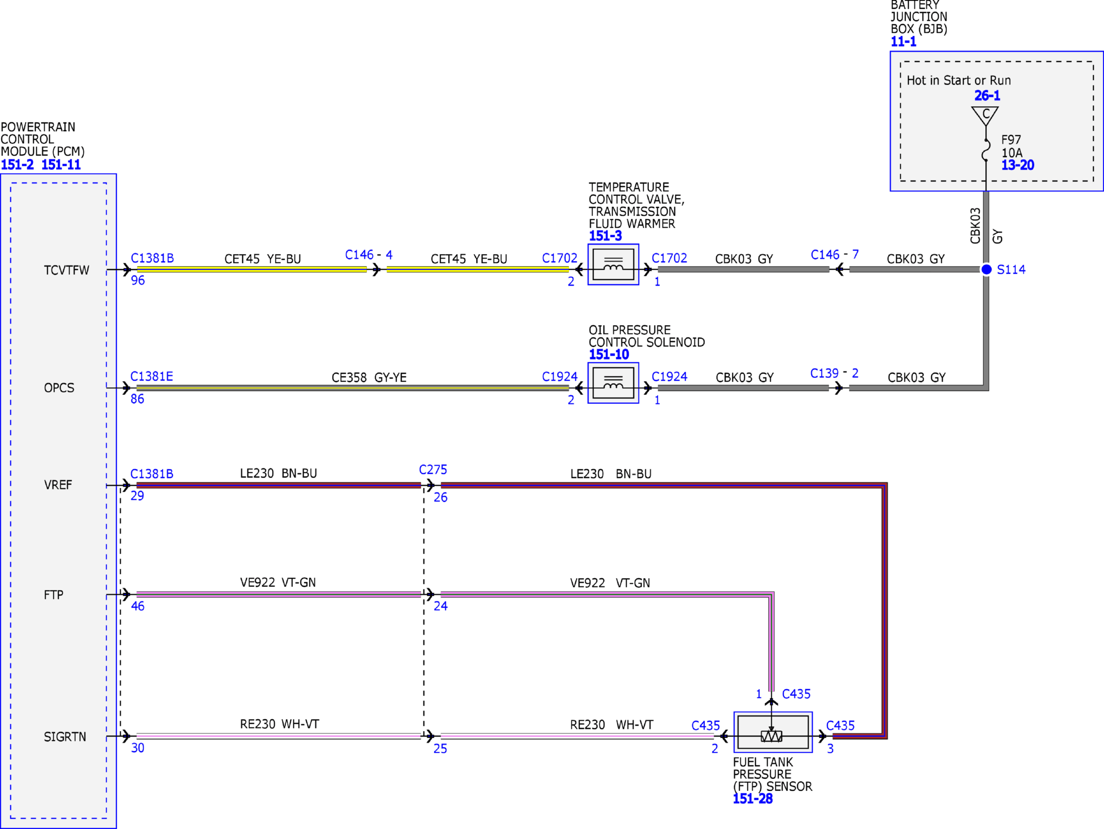Open the 151-10 Oil Pressure Control Solenoid link

(x=608, y=355)
